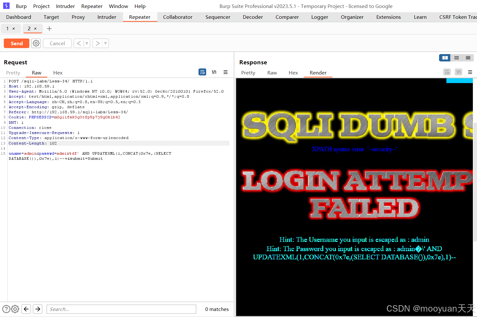This screenshot has width=477, height=317.
Task: Close Repeater tab 1
Action: coord(14,29)
